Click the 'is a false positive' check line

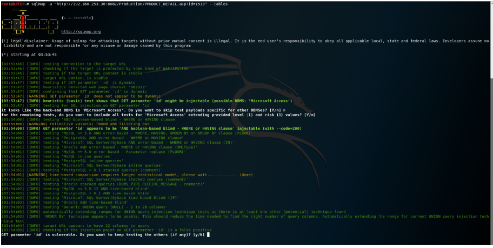pyautogui.click(x=106, y=230)
